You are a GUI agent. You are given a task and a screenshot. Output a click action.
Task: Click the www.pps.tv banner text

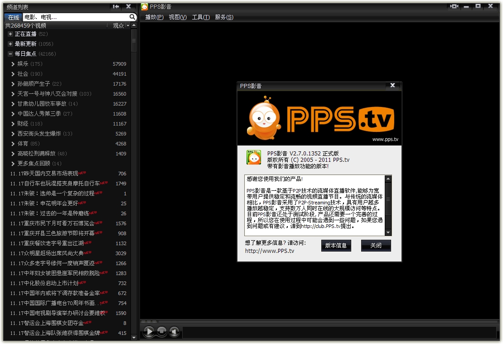[x=385, y=139]
